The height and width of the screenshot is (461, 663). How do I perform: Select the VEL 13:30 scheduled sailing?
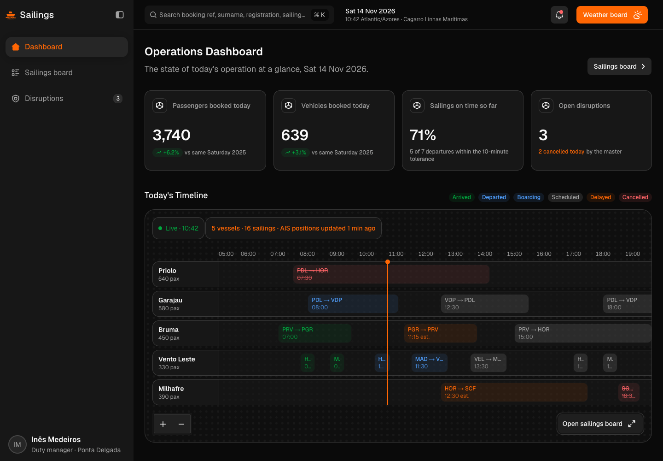tap(489, 363)
